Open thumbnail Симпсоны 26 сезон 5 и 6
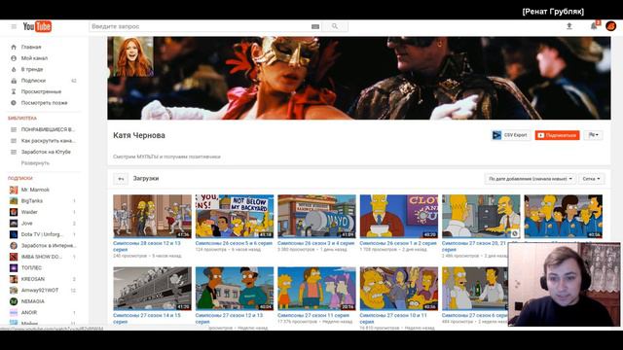This screenshot has height=350, width=623. 235,216
